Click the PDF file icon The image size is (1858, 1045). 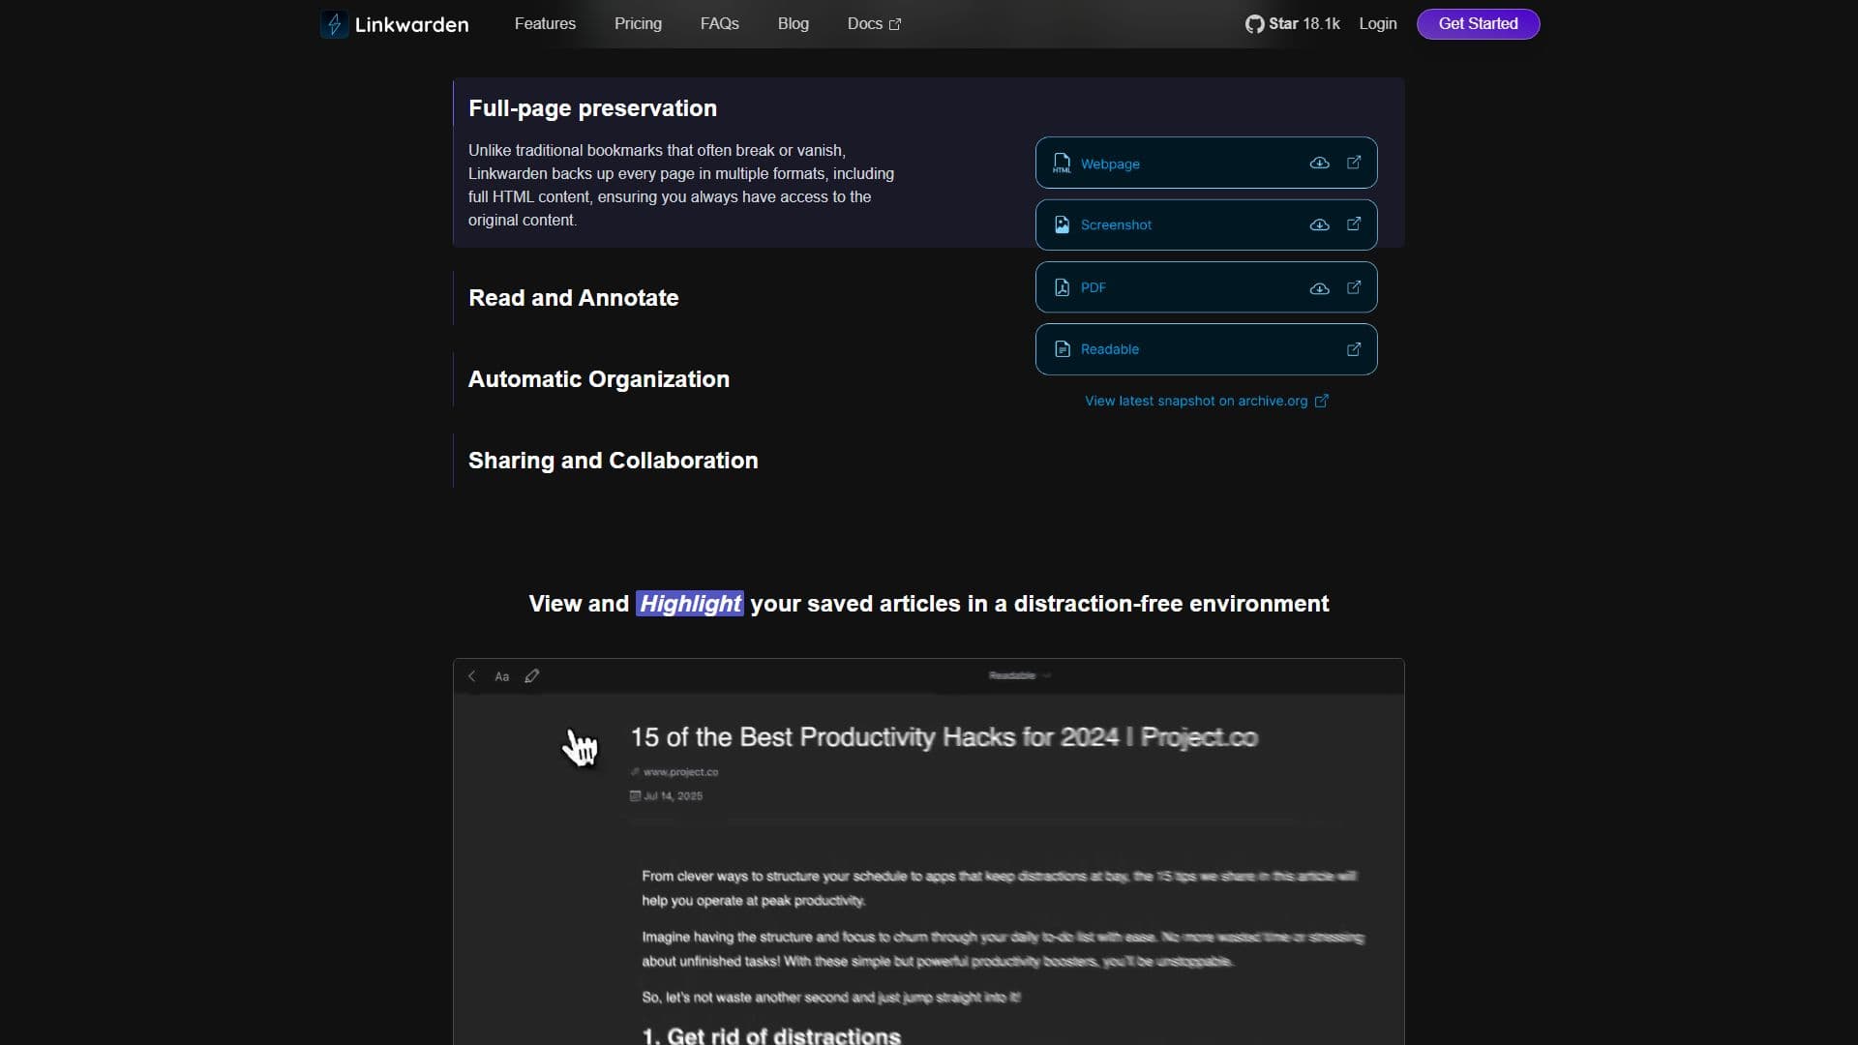1062,287
